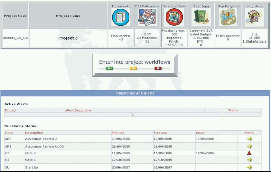Click the DSP Deliverables: 21 cell

147,38
